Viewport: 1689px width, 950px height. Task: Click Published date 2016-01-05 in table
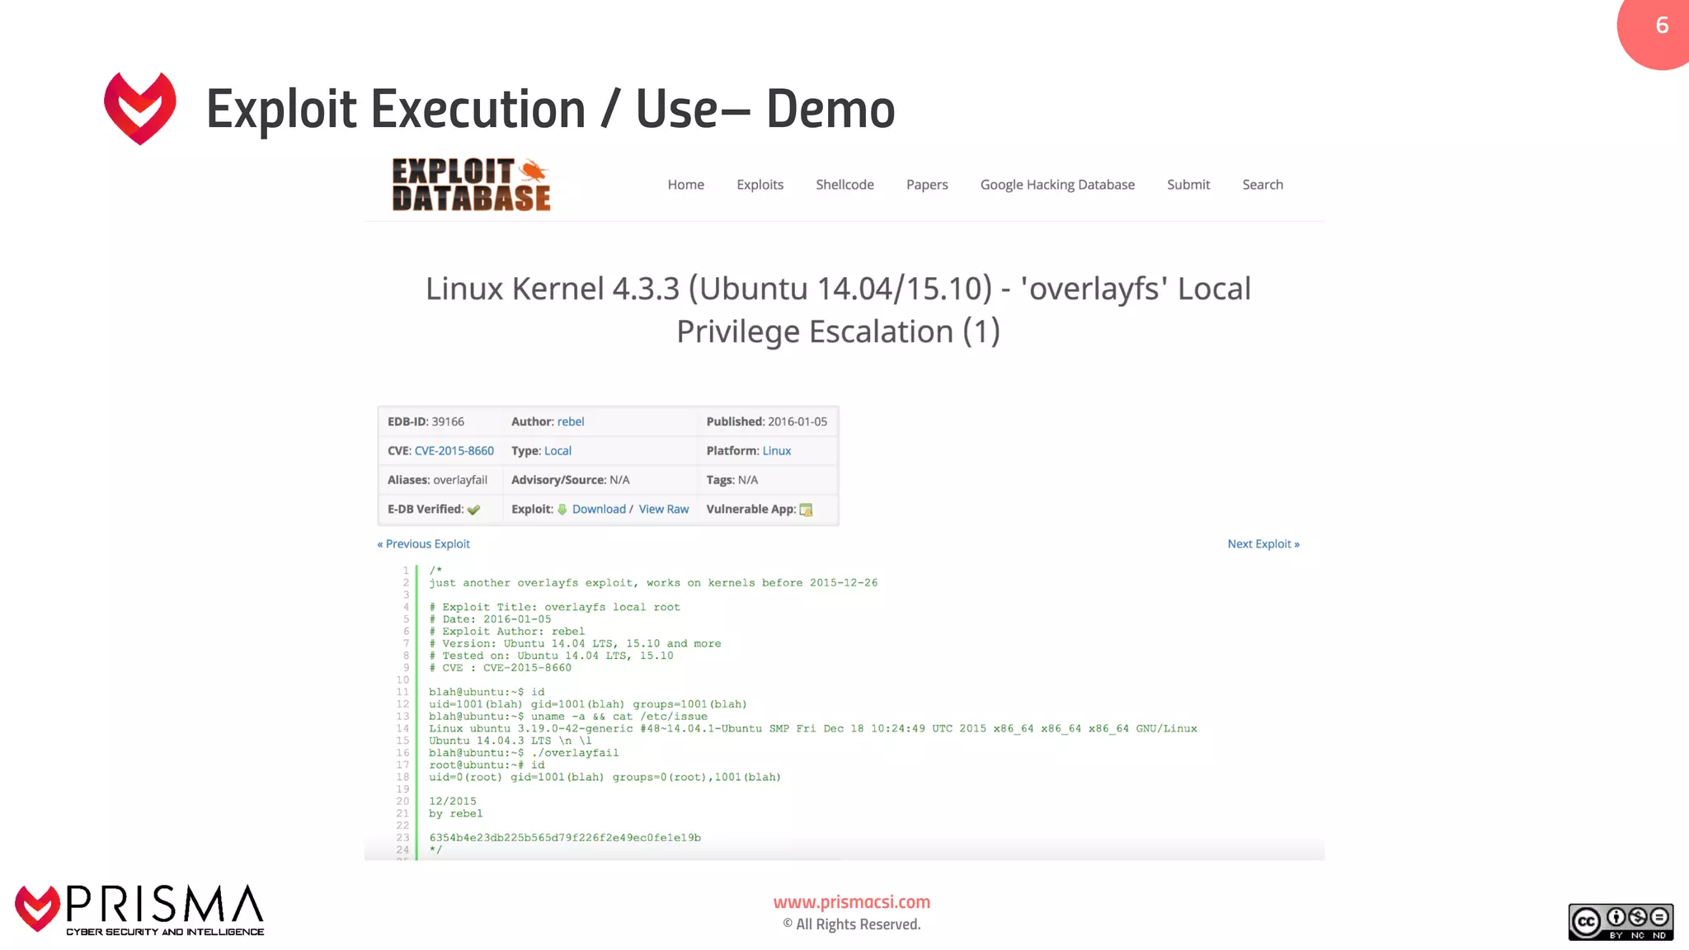[x=797, y=421]
